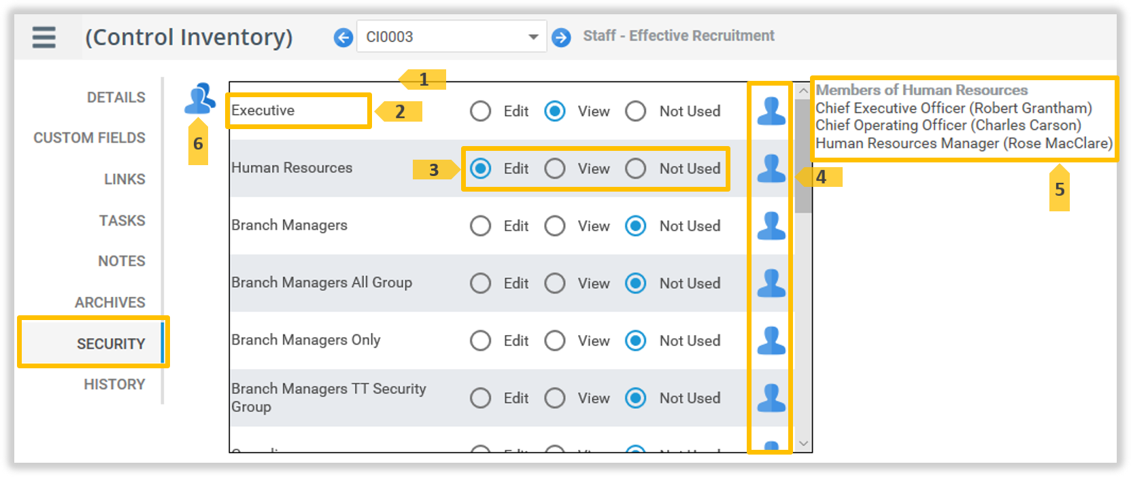This screenshot has height=477, width=1131.
Task: Set Executive permission to Edit
Action: pos(480,111)
